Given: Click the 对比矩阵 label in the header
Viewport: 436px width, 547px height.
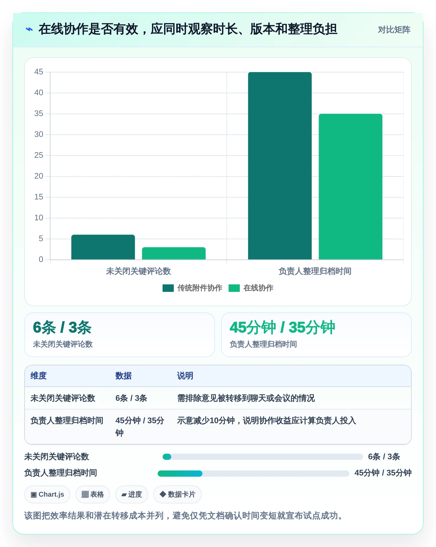Looking at the screenshot, I should [x=394, y=30].
